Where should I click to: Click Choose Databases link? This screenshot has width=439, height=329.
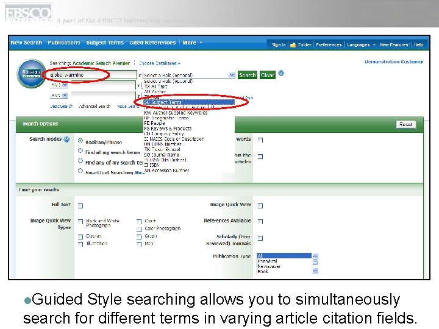[x=159, y=63]
